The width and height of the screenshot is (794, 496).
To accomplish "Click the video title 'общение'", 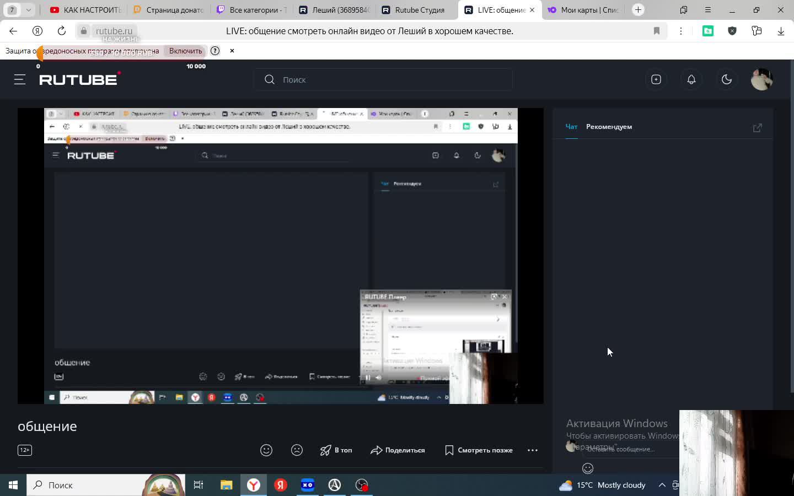I will coord(47,426).
